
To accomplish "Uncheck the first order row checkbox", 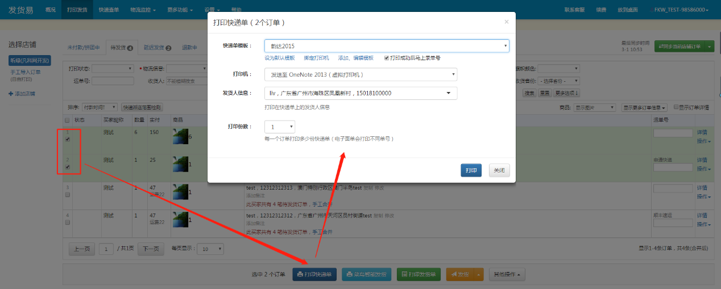I will (x=68, y=139).
